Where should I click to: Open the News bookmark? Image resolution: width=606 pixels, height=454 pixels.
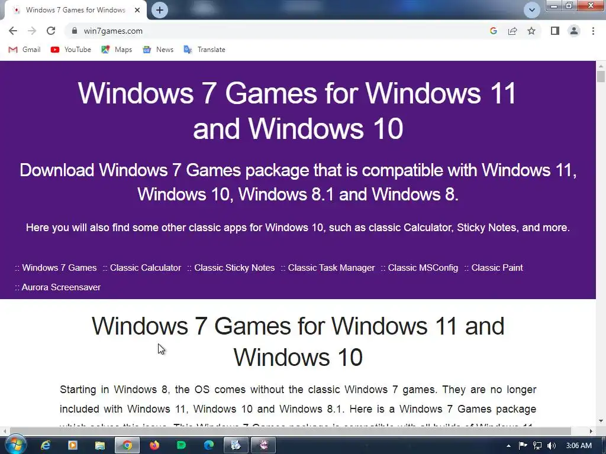tap(157, 50)
